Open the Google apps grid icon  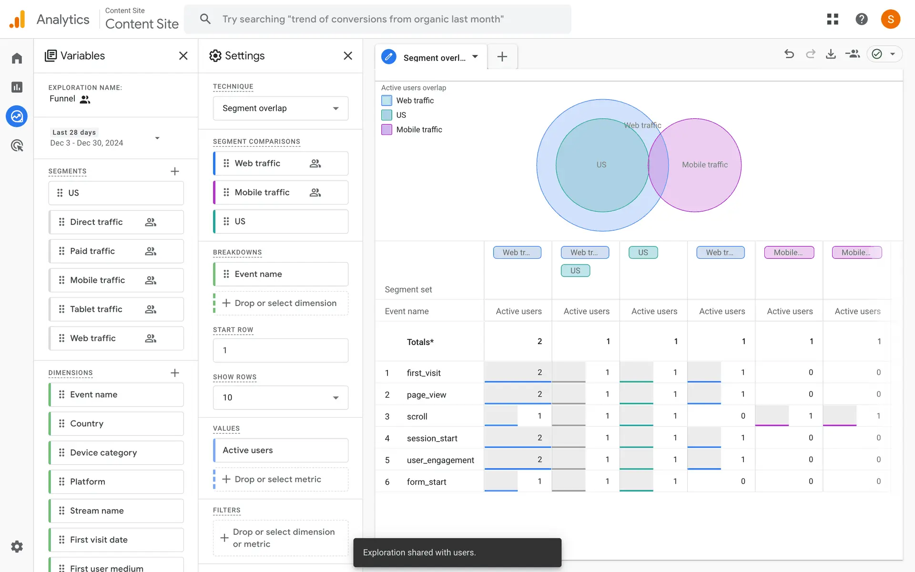833,19
